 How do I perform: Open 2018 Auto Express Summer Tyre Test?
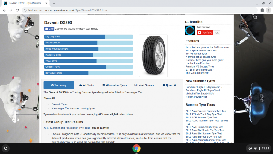point(206,111)
